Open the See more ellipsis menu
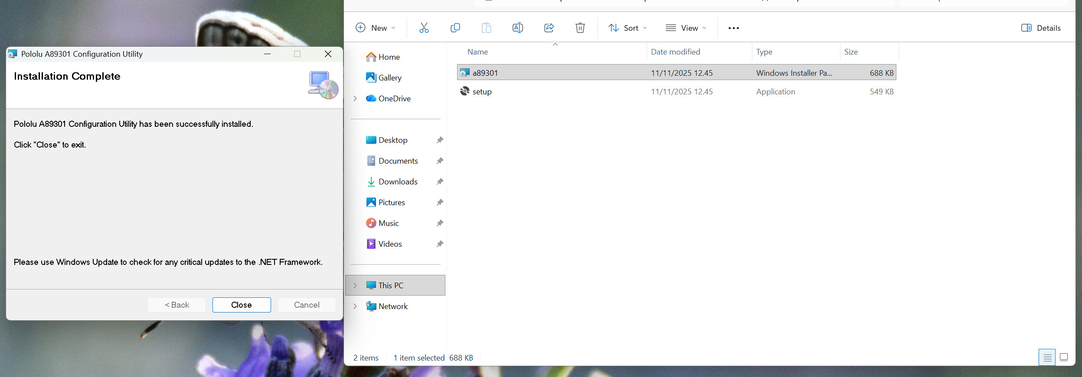1082x377 pixels. click(733, 28)
